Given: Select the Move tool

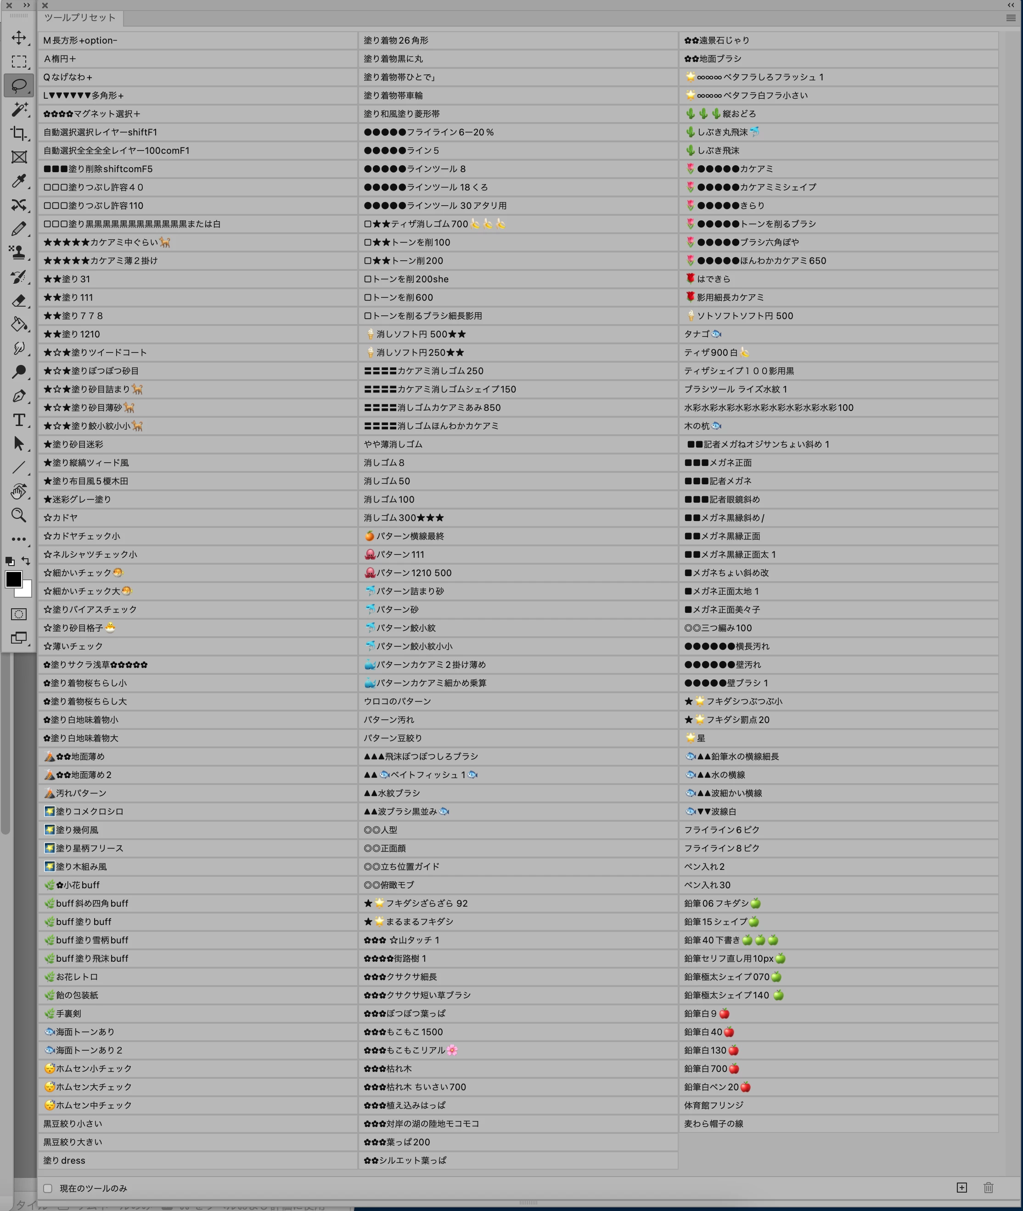Looking at the screenshot, I should (18, 38).
